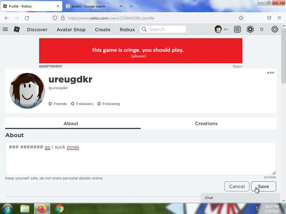This screenshot has width=286, height=214.
Task: Select the Profile - Roblox tab
Action: coord(31,6)
